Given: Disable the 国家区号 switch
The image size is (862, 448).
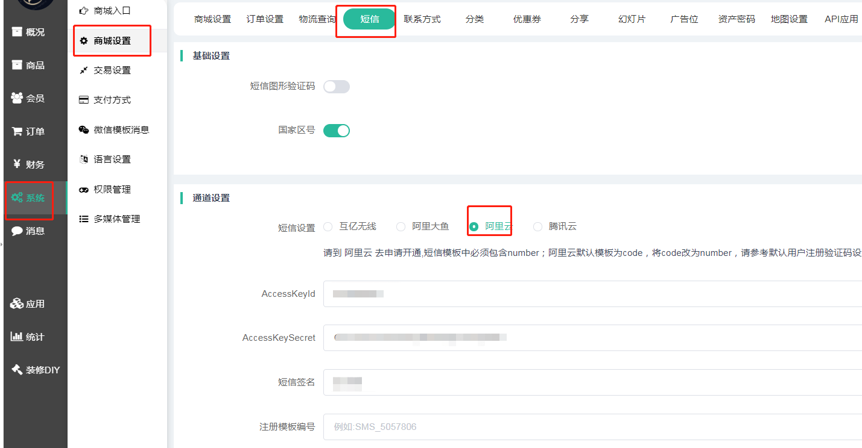Looking at the screenshot, I should (336, 131).
